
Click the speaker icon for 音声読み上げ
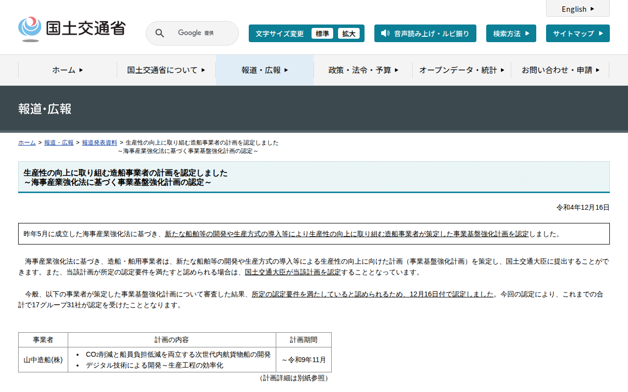(x=385, y=33)
